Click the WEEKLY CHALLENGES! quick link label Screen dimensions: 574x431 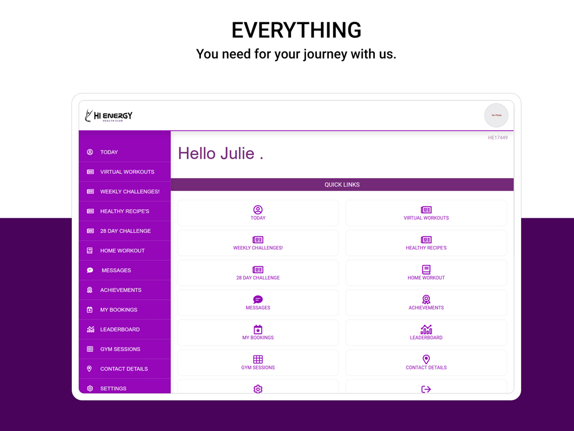(x=258, y=248)
